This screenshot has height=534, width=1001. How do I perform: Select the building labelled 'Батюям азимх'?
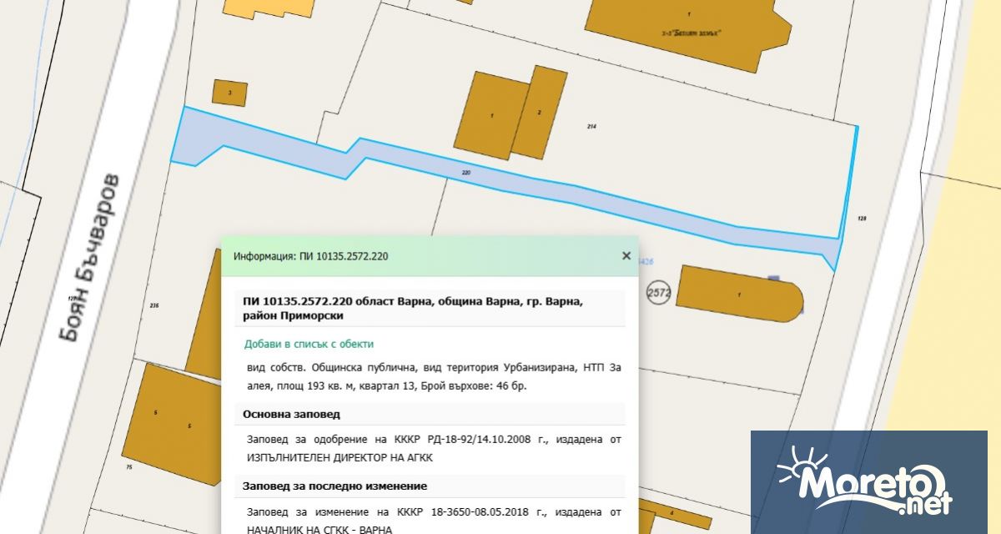click(688, 33)
